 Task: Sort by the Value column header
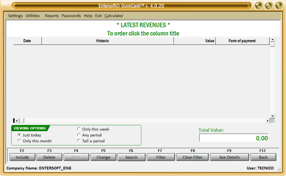195,41
